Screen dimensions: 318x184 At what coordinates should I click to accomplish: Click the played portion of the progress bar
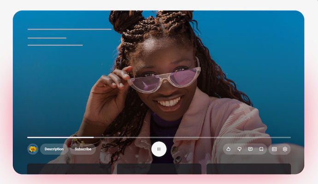tap(60, 137)
